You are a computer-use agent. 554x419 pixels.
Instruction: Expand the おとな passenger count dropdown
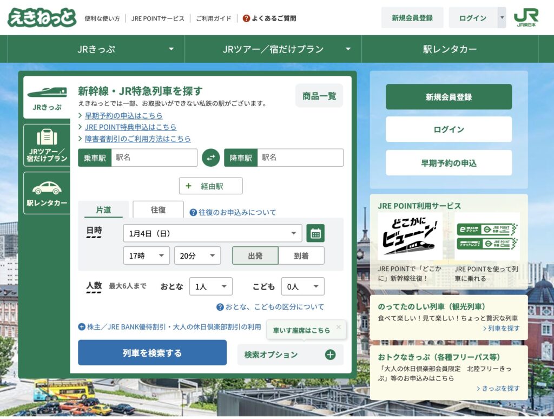pos(210,286)
